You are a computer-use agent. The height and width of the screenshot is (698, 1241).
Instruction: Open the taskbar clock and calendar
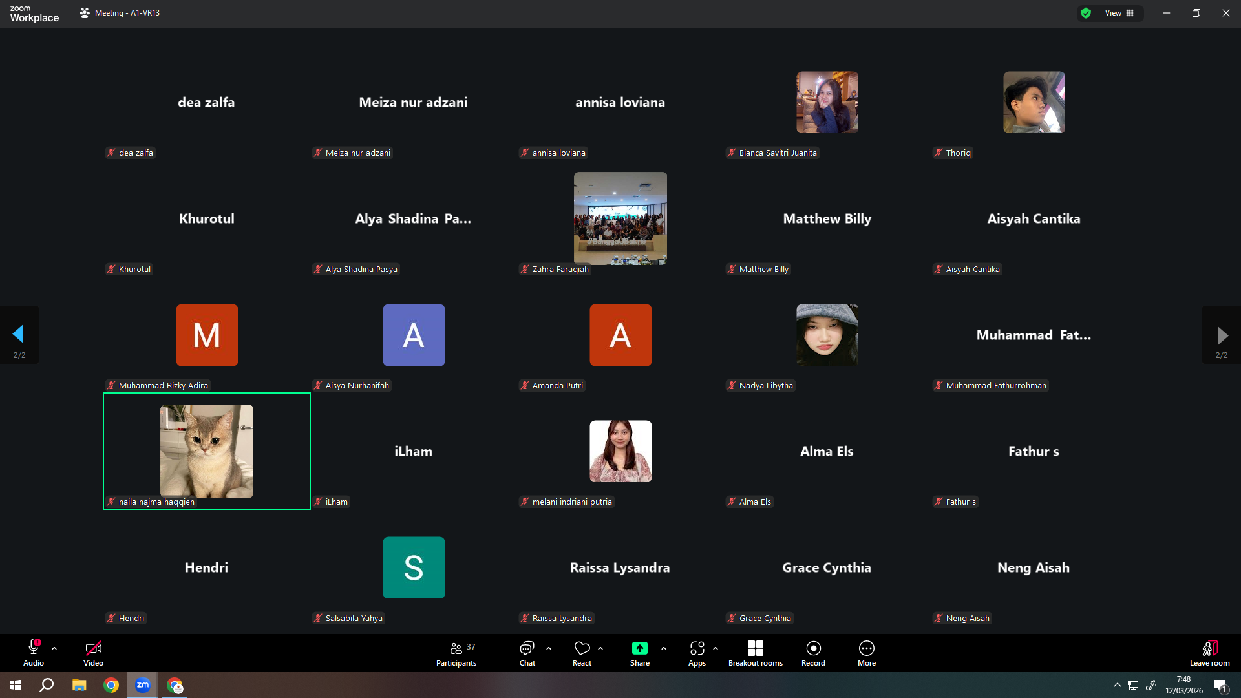click(x=1184, y=685)
